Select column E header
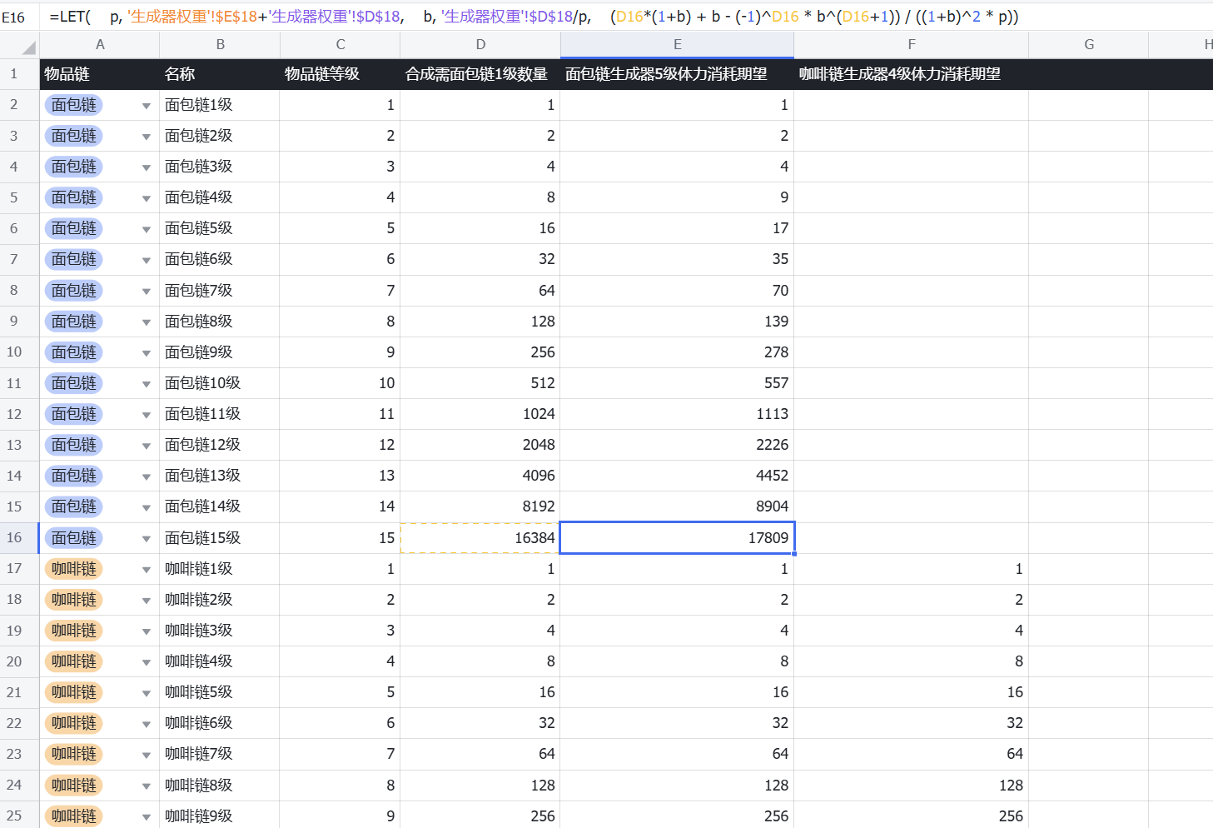Screen dimensions: 1213x828 [677, 45]
